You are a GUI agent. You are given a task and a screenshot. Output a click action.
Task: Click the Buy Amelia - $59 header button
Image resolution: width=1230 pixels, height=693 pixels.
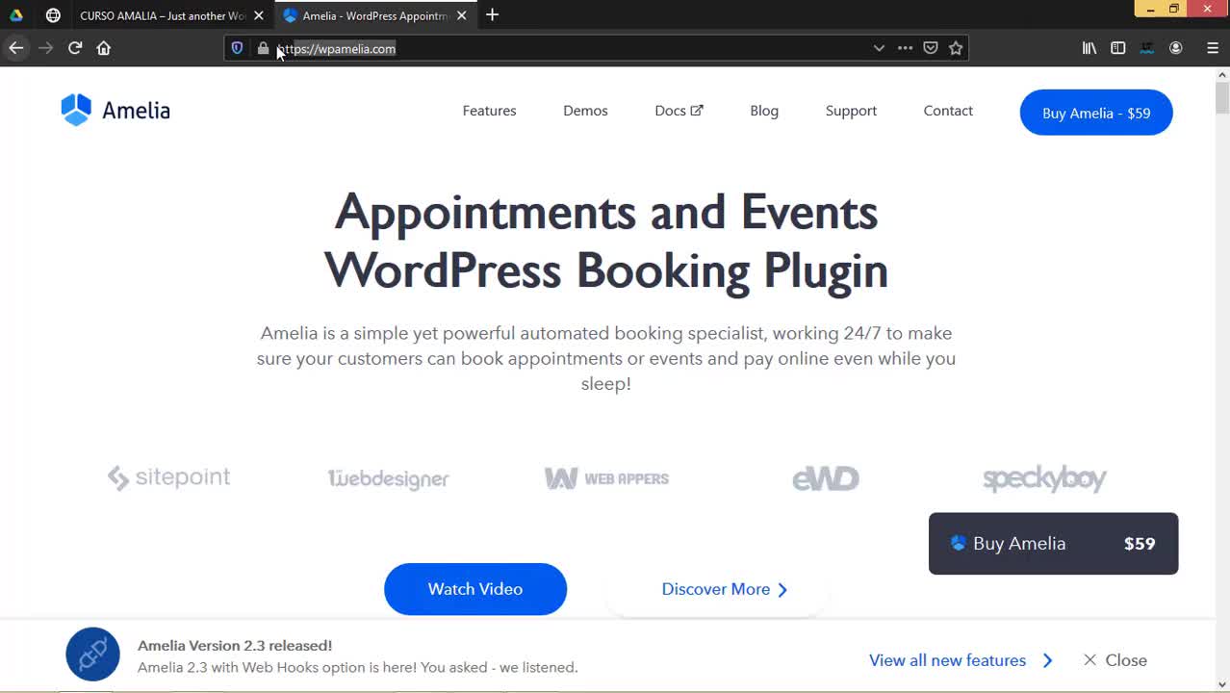pyautogui.click(x=1096, y=113)
